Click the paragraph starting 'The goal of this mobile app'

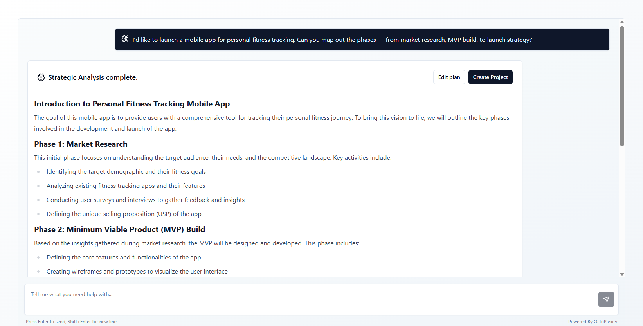(x=272, y=123)
